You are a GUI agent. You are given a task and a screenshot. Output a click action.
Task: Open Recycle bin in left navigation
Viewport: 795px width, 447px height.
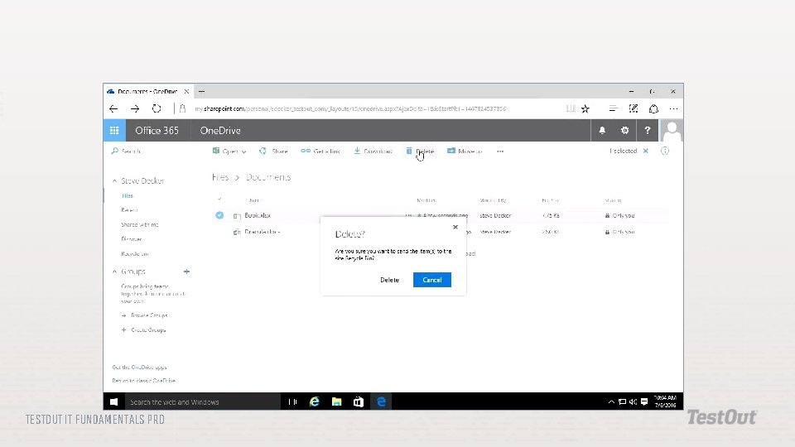[134, 254]
